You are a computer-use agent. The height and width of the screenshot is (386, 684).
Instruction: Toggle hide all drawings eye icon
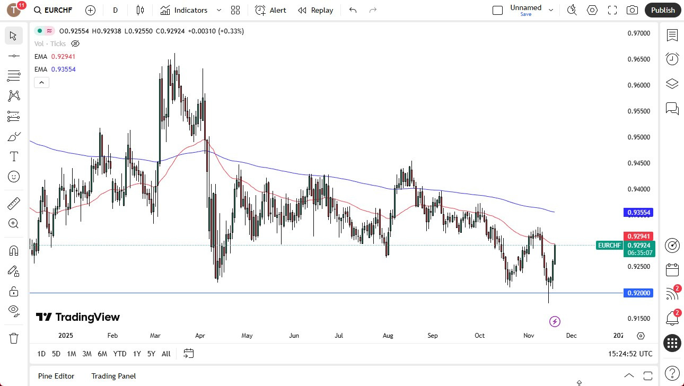[x=13, y=310]
